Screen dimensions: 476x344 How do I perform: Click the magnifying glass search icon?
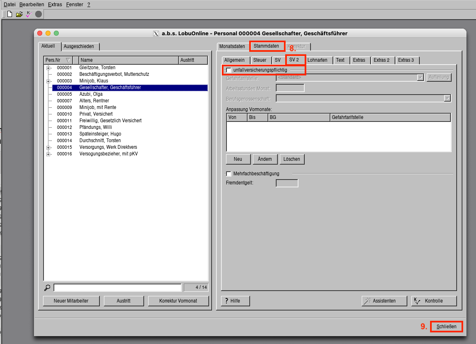pos(48,288)
